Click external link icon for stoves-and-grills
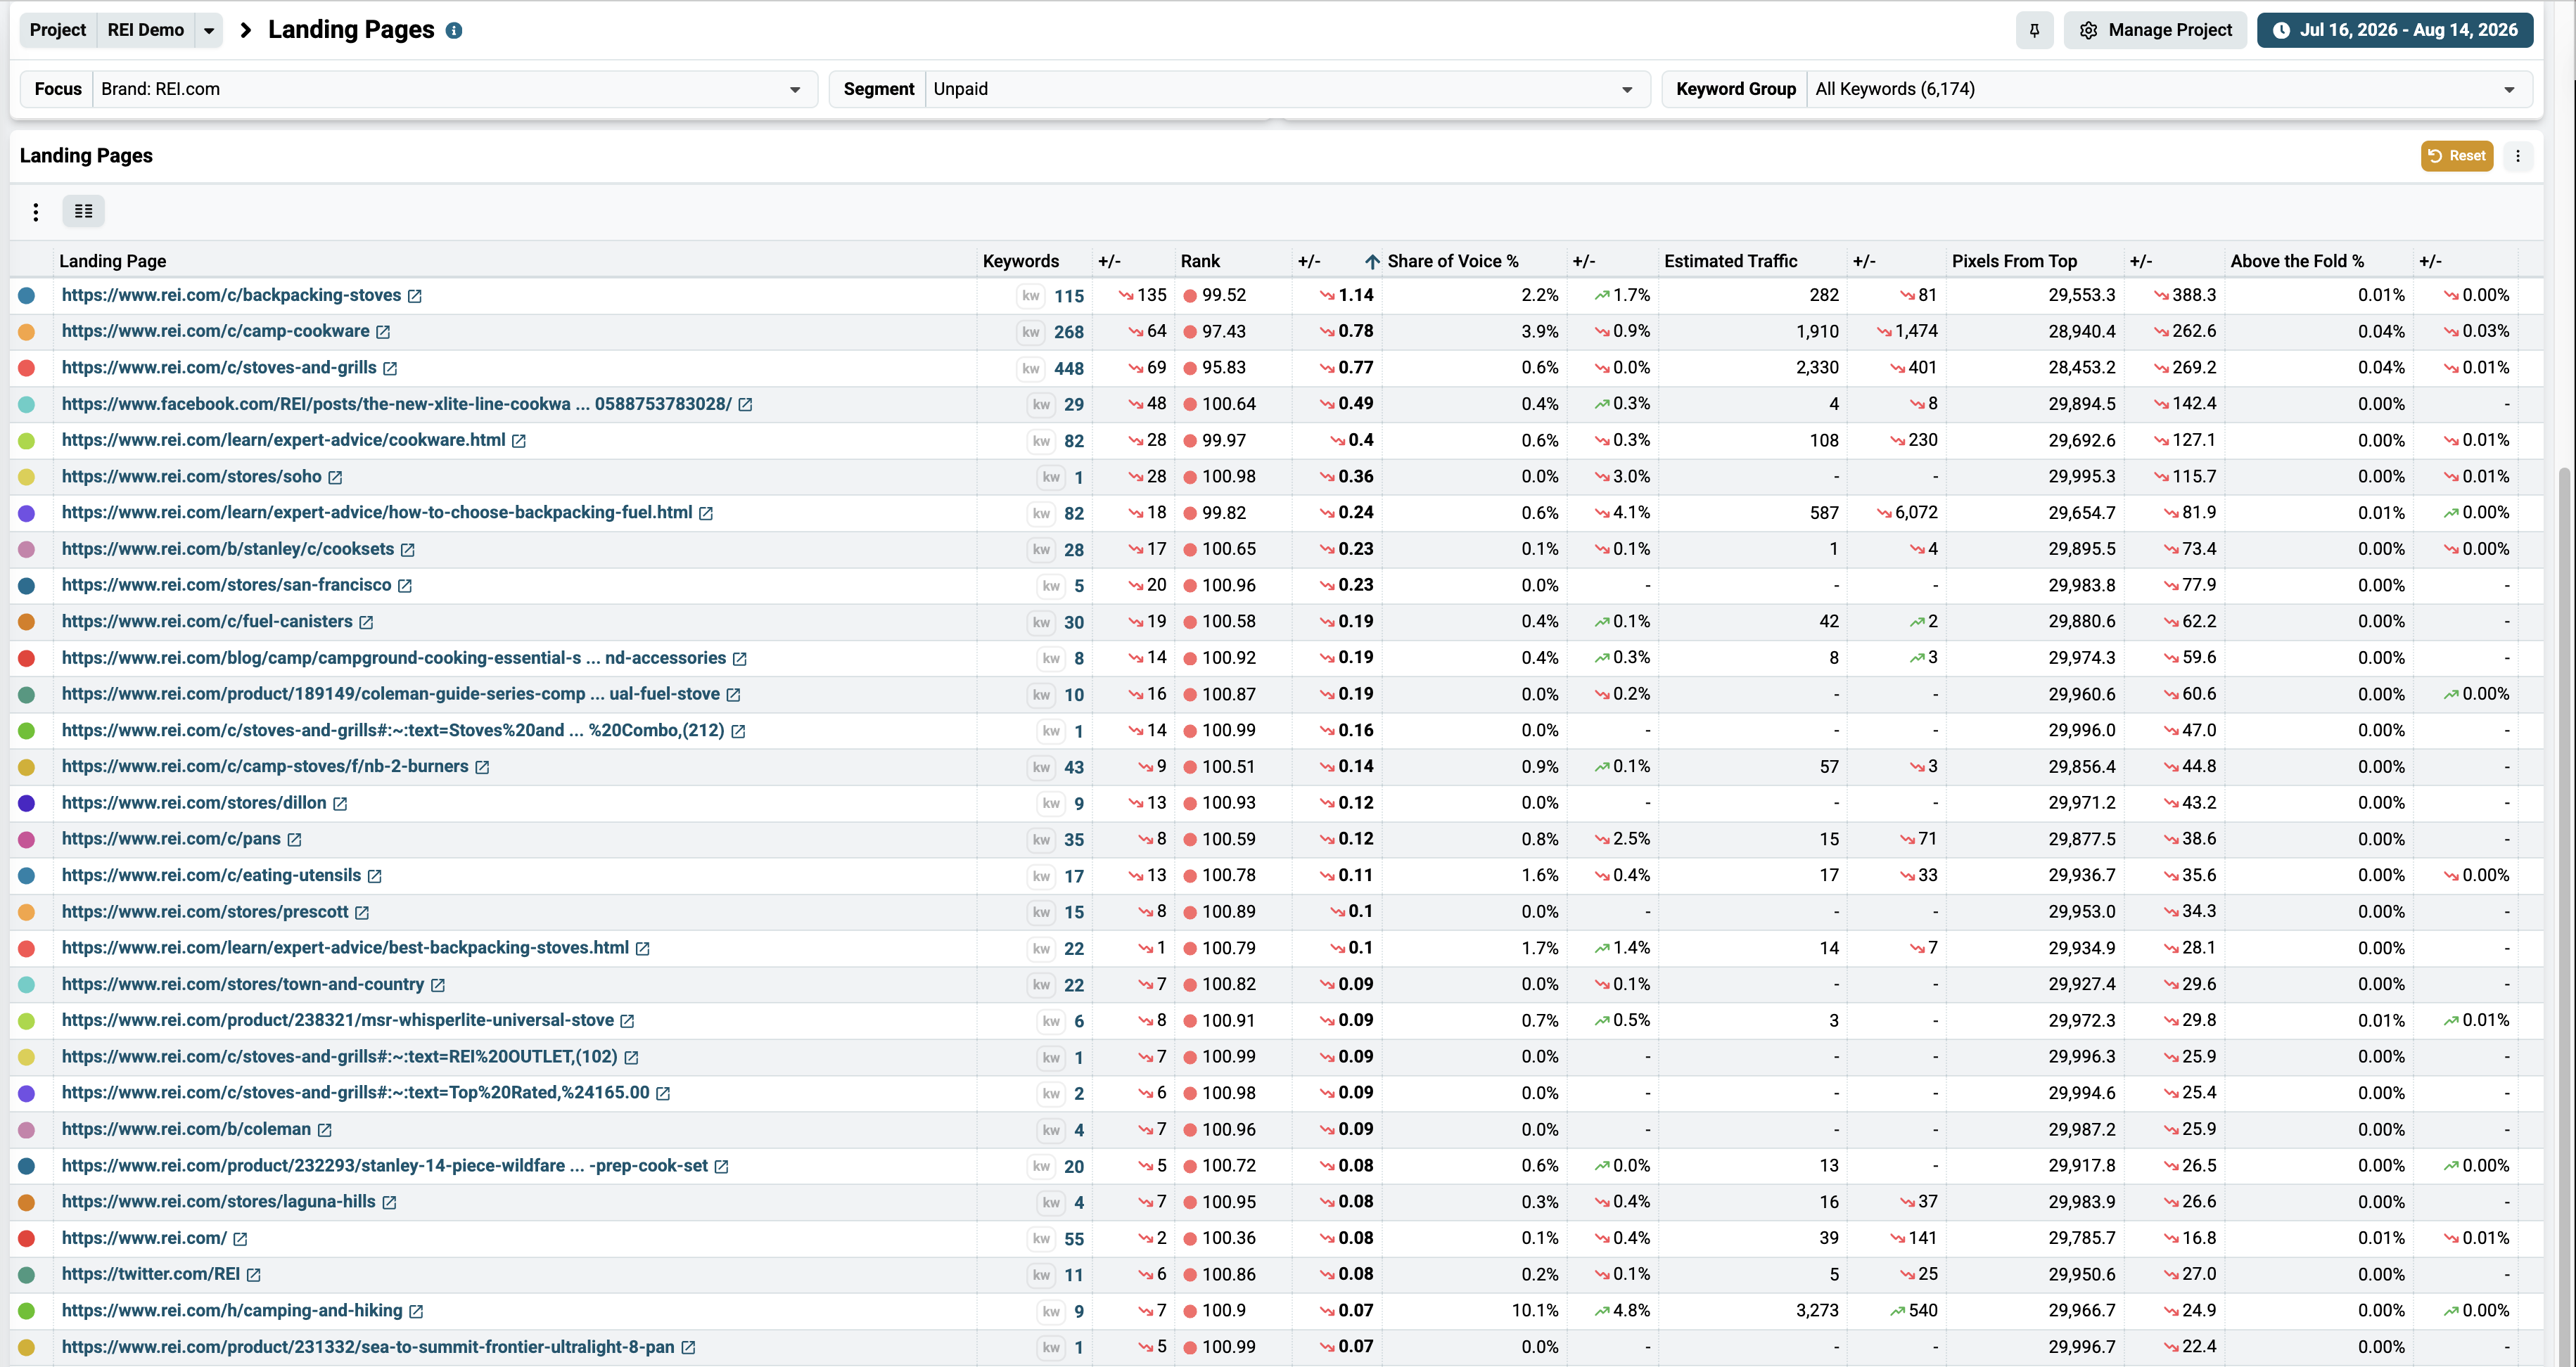The image size is (2576, 1367). click(x=390, y=368)
